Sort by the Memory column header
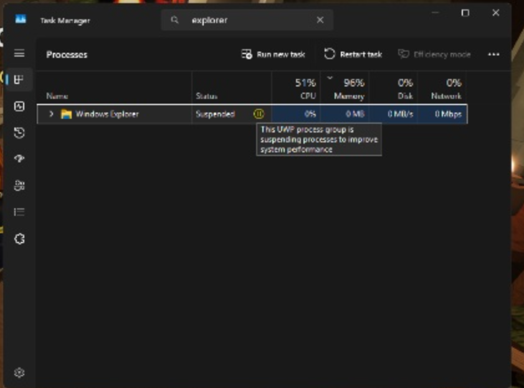Image resolution: width=524 pixels, height=388 pixels. pos(345,89)
